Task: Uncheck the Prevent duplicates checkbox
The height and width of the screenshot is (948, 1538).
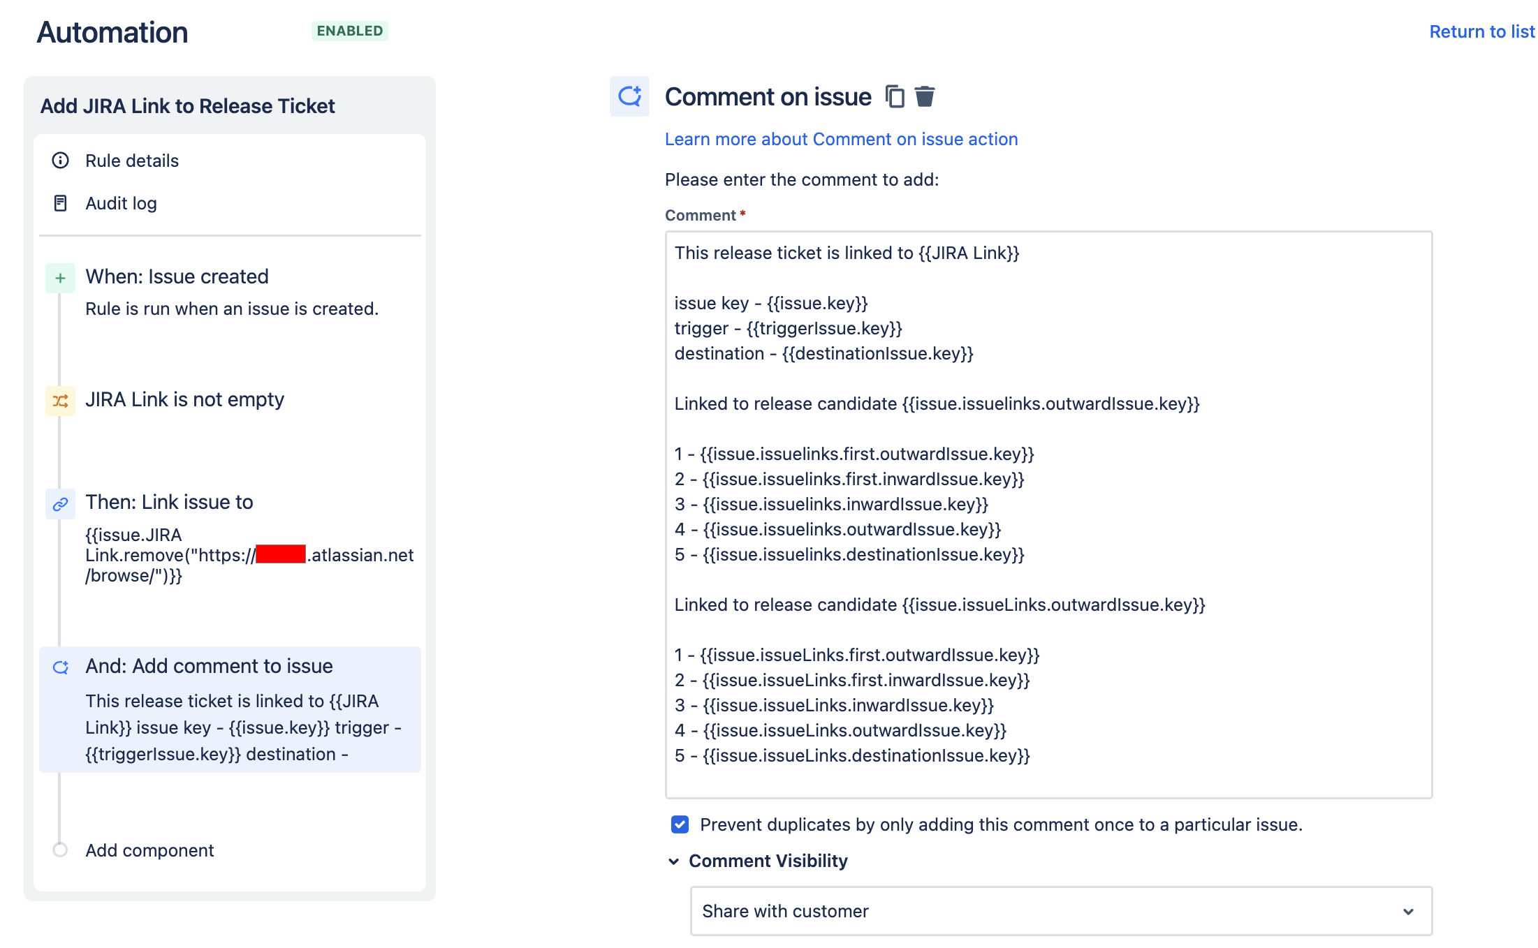Action: [x=680, y=824]
